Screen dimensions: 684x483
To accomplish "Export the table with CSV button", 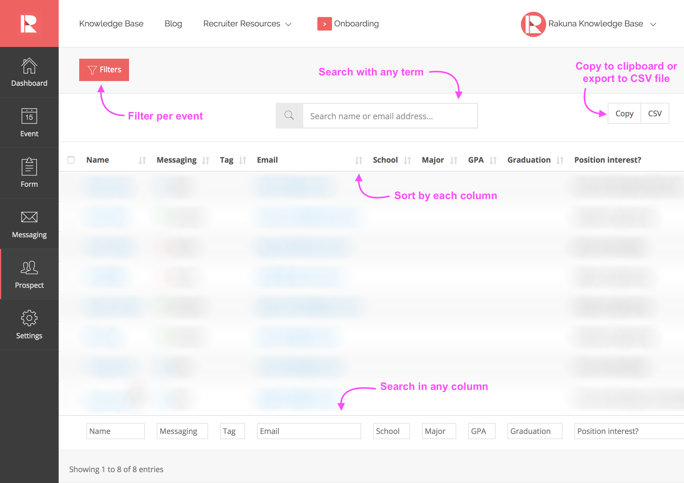I will pos(654,114).
